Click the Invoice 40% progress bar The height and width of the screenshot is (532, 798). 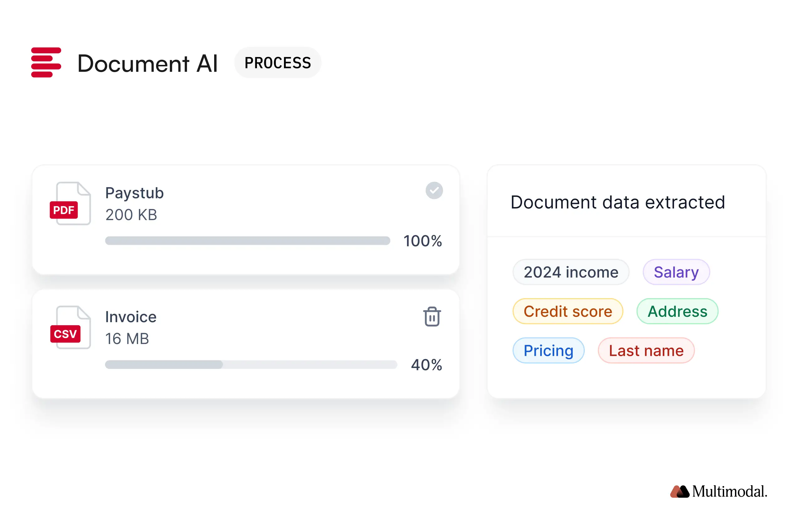(x=251, y=365)
